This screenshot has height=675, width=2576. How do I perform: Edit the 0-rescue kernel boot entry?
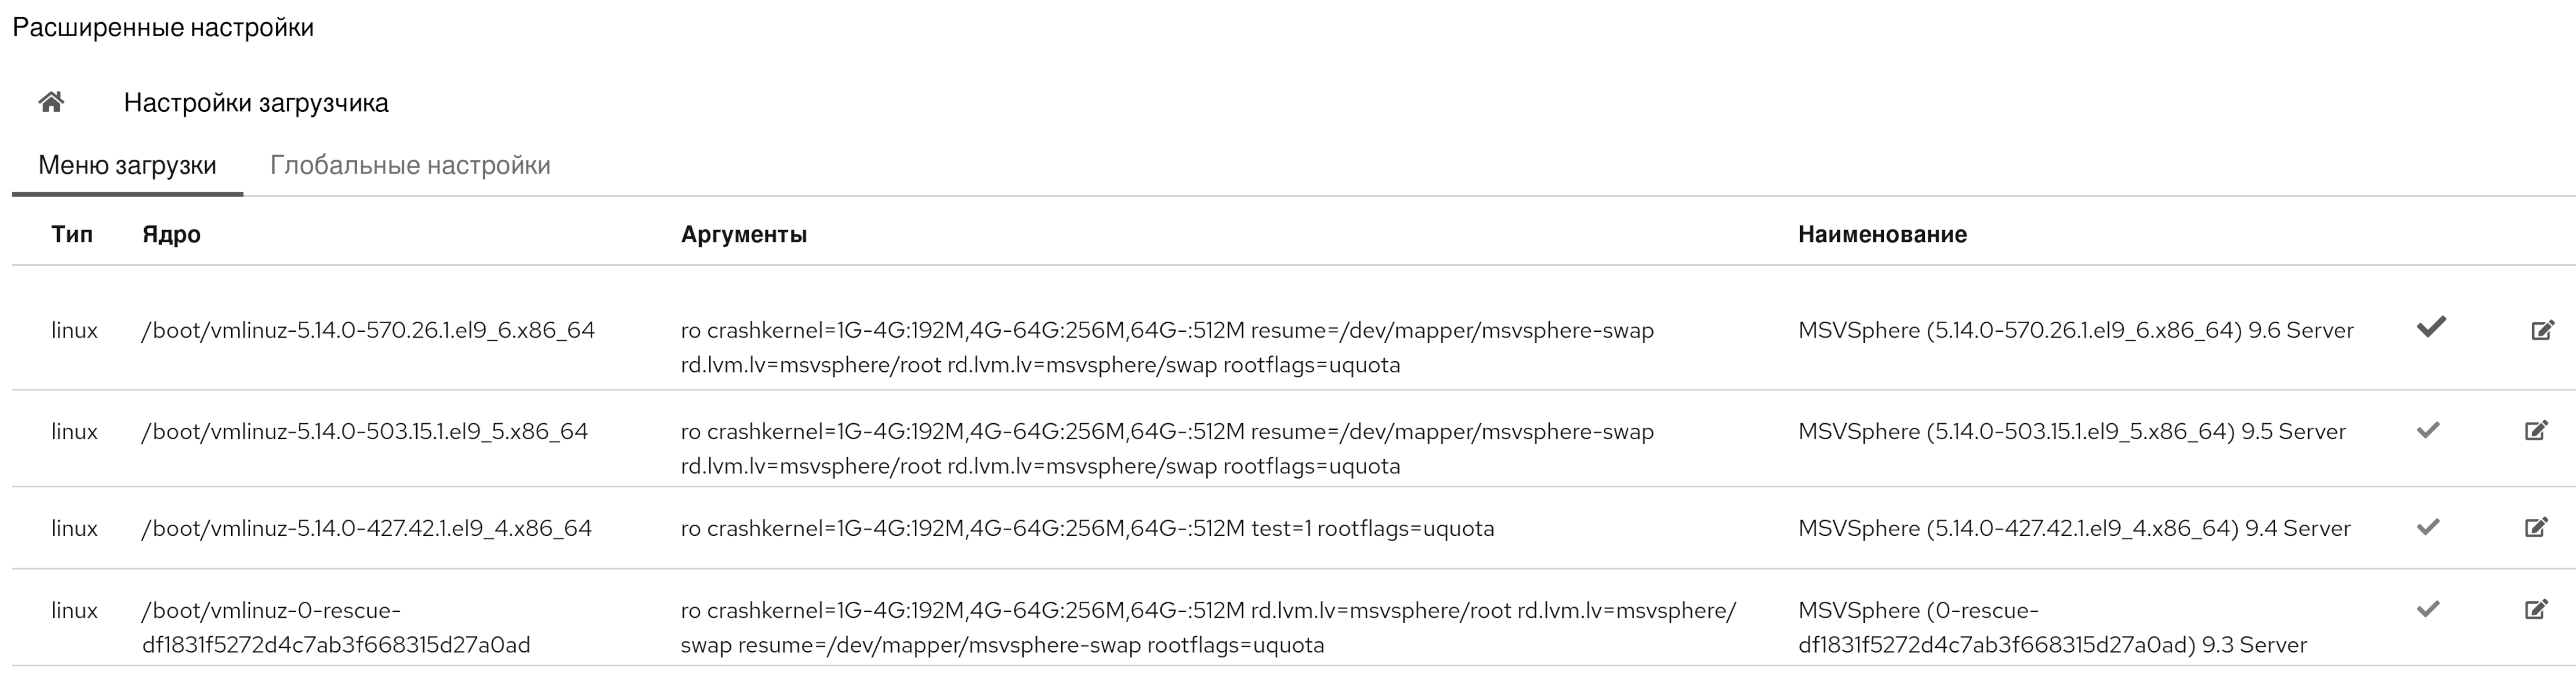point(2536,609)
